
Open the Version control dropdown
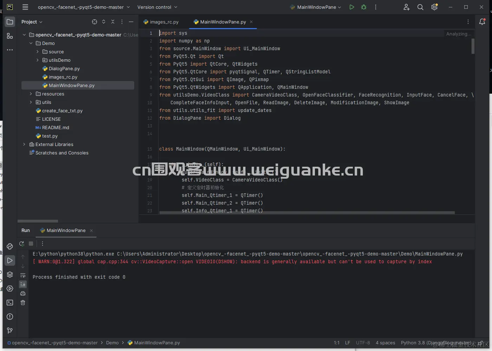157,7
